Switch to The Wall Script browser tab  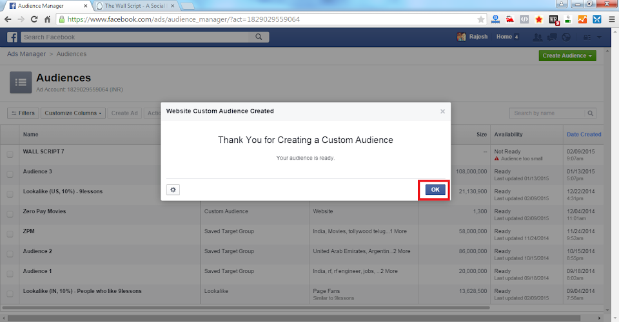point(134,6)
